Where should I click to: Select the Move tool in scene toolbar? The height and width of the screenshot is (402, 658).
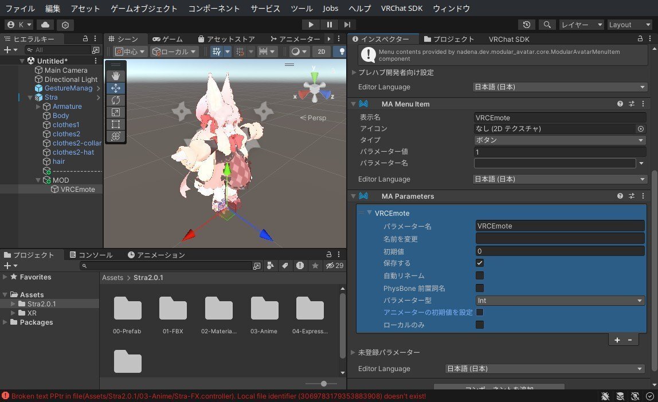pos(115,88)
